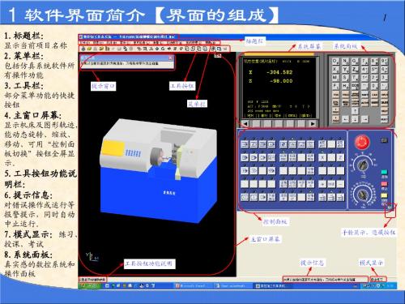
Task: Select the X axis button on operation panel
Action: click(x=322, y=157)
